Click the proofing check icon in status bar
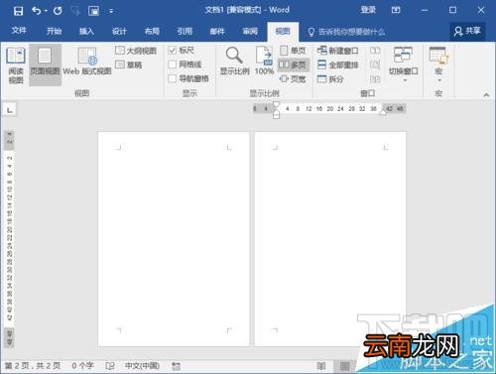Viewport: 496px width, 374px height. click(110, 366)
